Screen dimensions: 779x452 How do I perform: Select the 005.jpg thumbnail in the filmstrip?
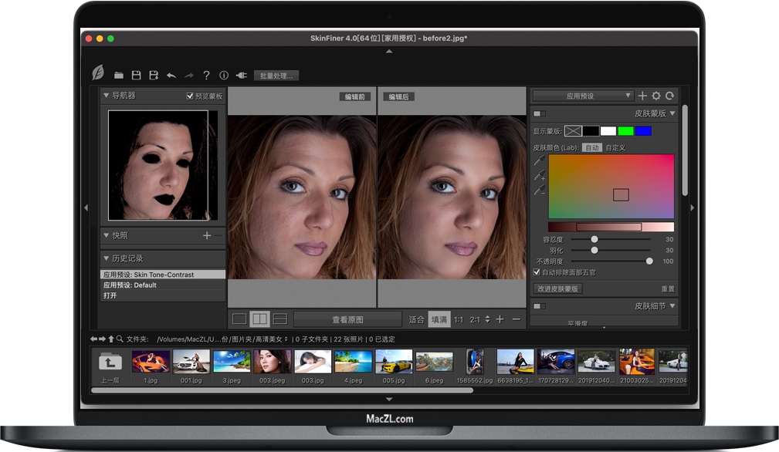(x=394, y=363)
